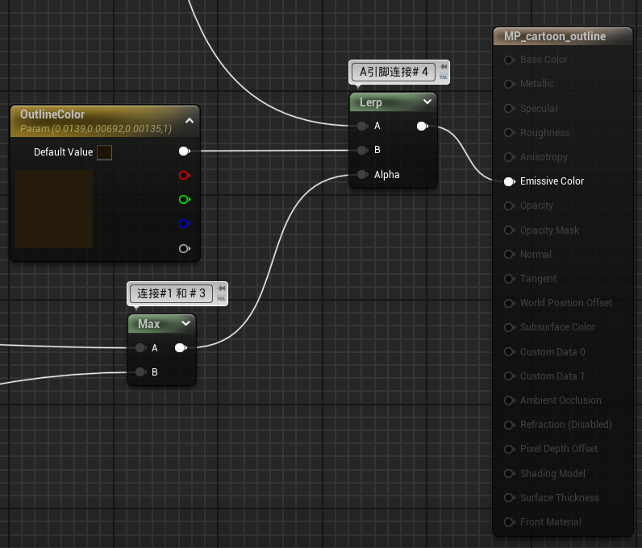
Task: Expand the Max node dropdown chevron
Action: [186, 323]
